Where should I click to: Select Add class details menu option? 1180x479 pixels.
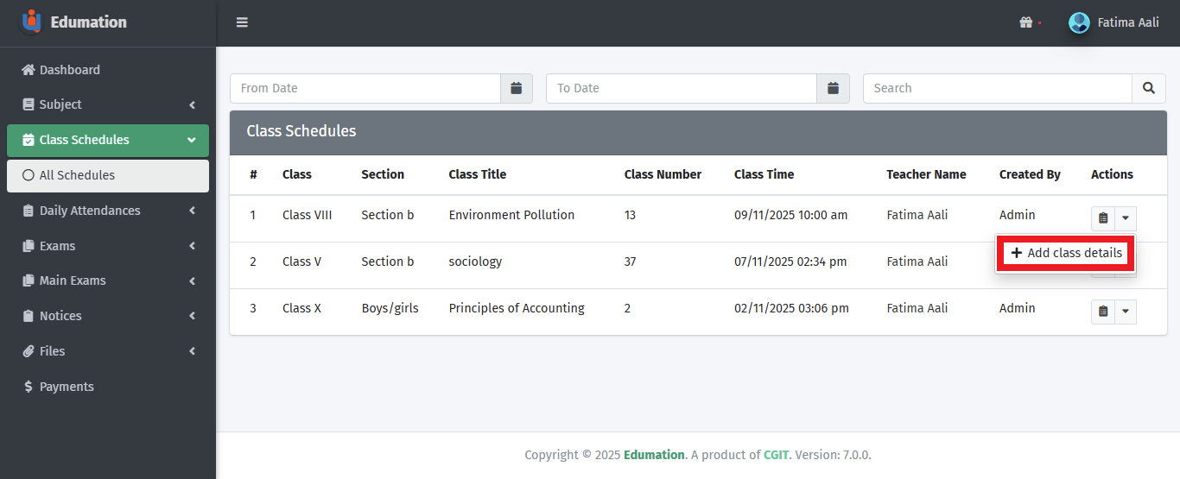tap(1066, 253)
